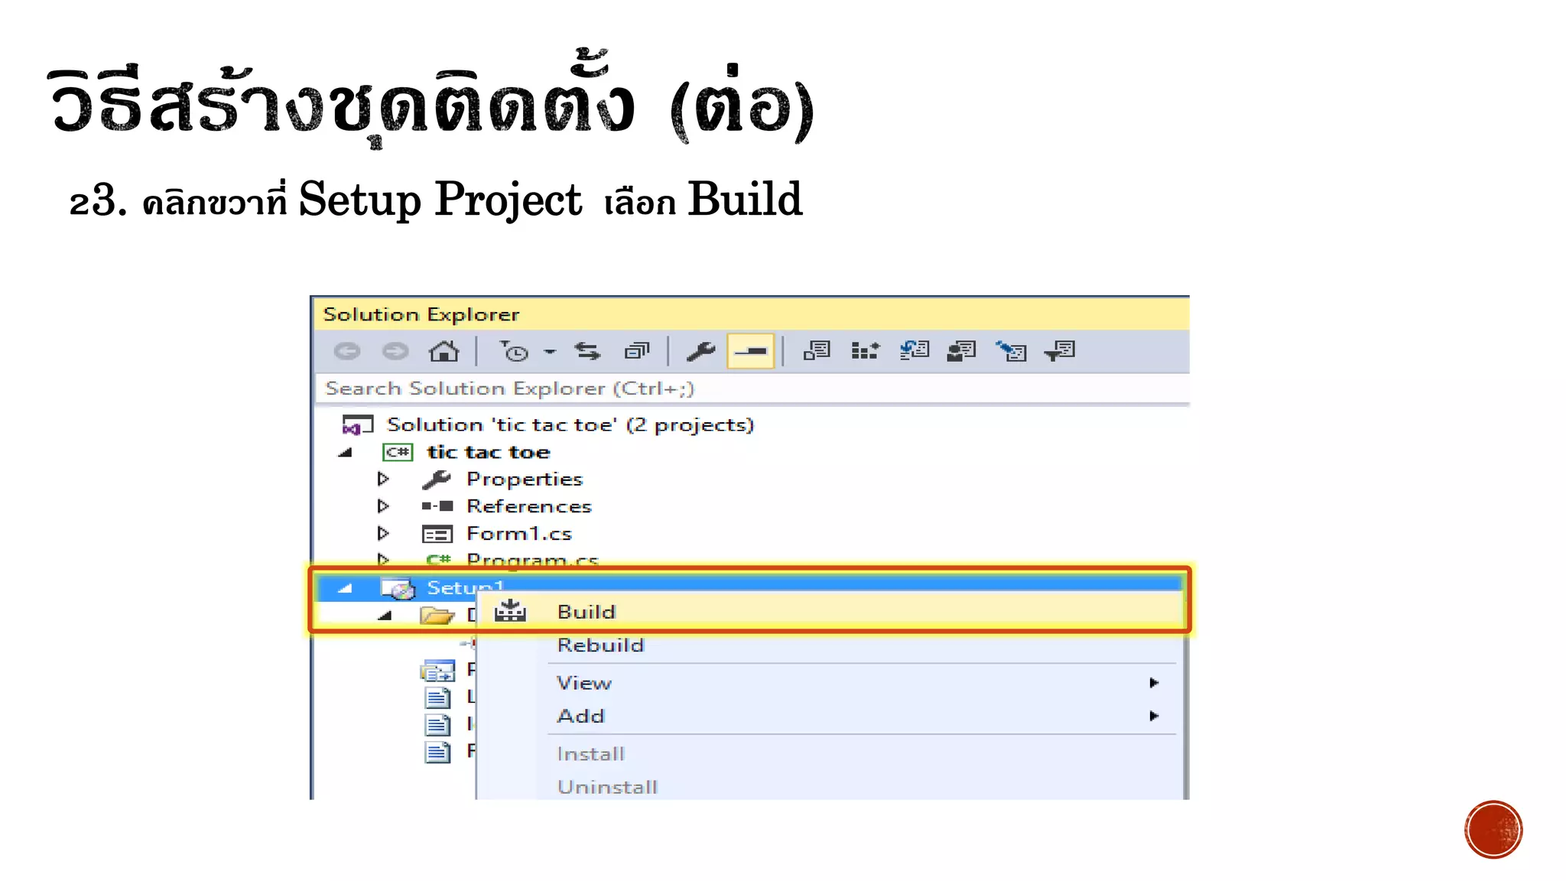The width and height of the screenshot is (1566, 881).
Task: Click the Sync with Active Document arrows icon
Action: tap(587, 352)
